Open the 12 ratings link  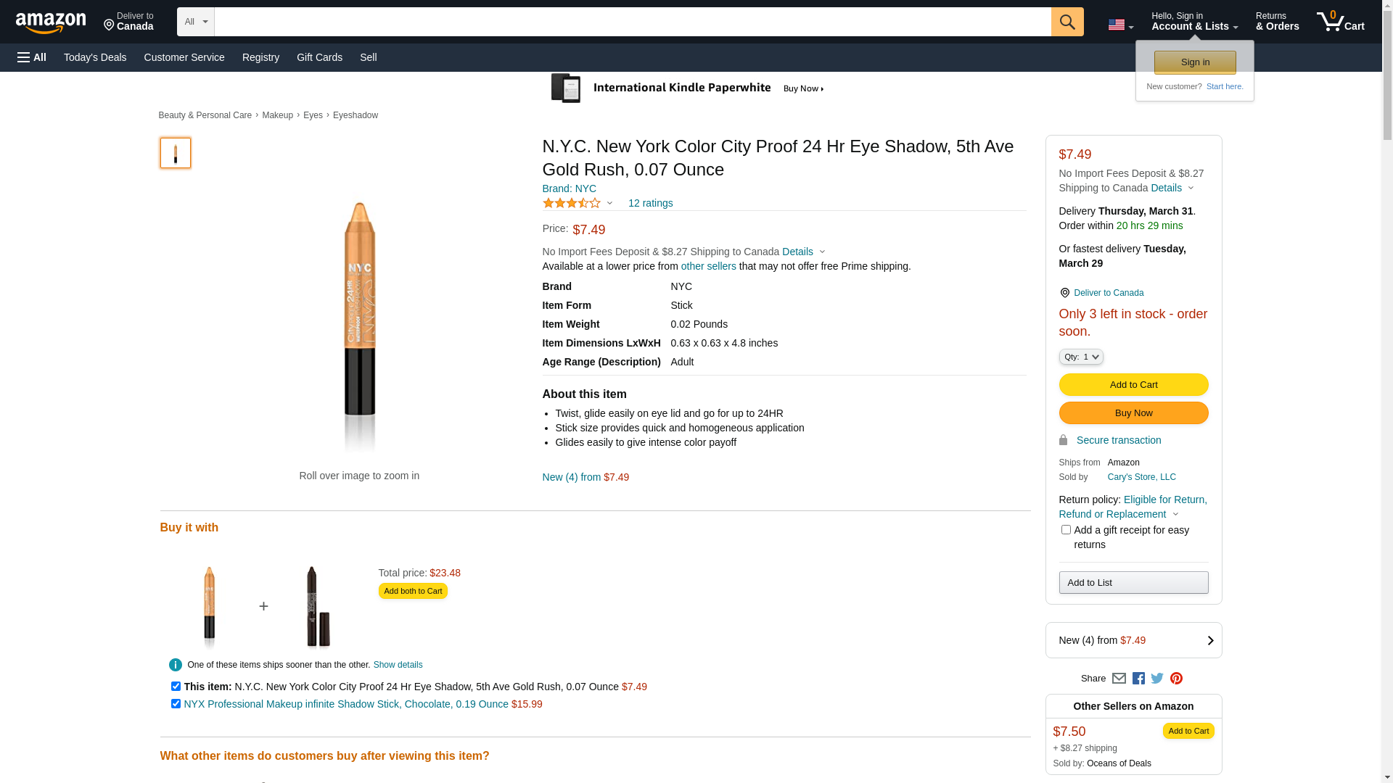point(650,203)
